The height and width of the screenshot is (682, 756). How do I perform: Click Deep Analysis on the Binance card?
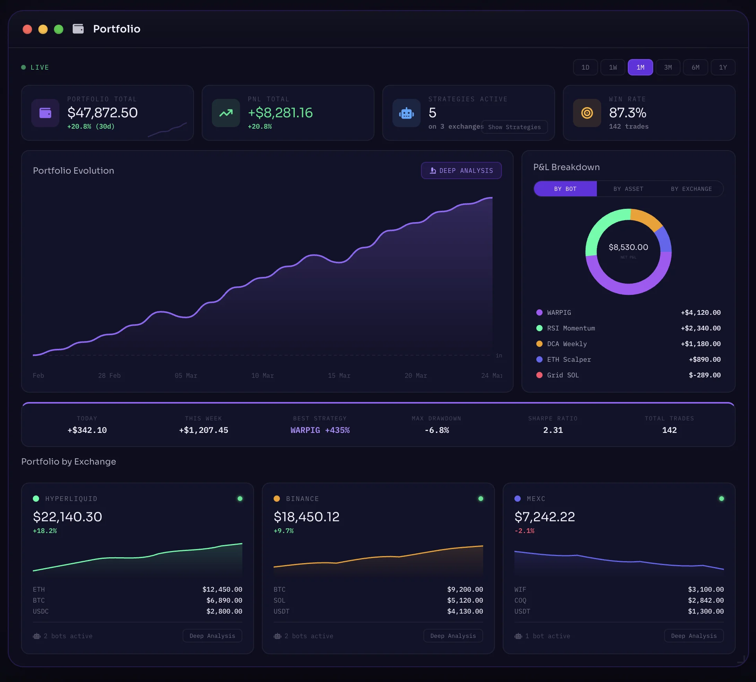(453, 636)
